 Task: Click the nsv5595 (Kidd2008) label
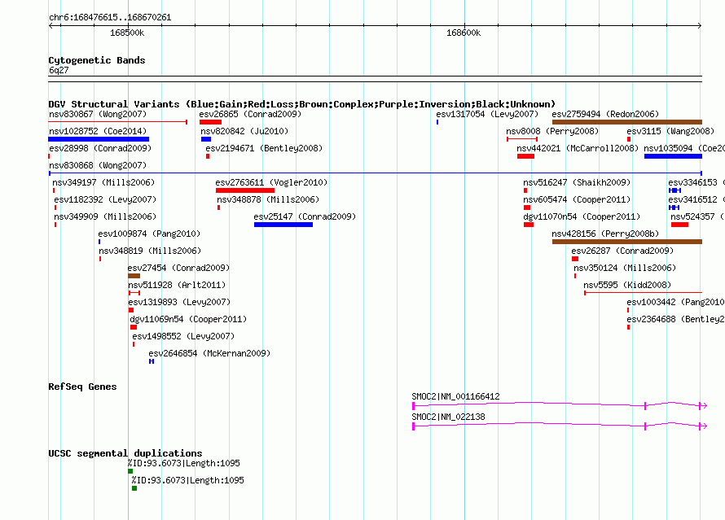coord(627,285)
